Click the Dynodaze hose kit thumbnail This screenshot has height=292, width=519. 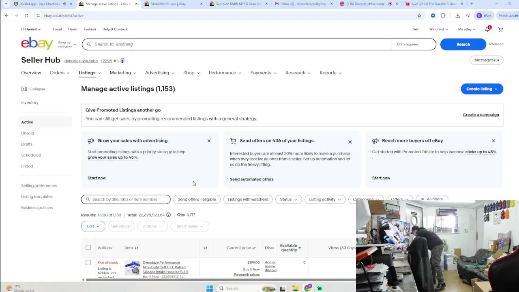(x=132, y=268)
